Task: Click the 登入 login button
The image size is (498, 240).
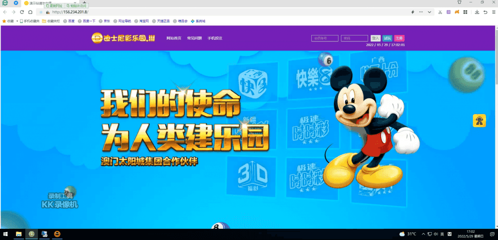Action: pyautogui.click(x=376, y=38)
